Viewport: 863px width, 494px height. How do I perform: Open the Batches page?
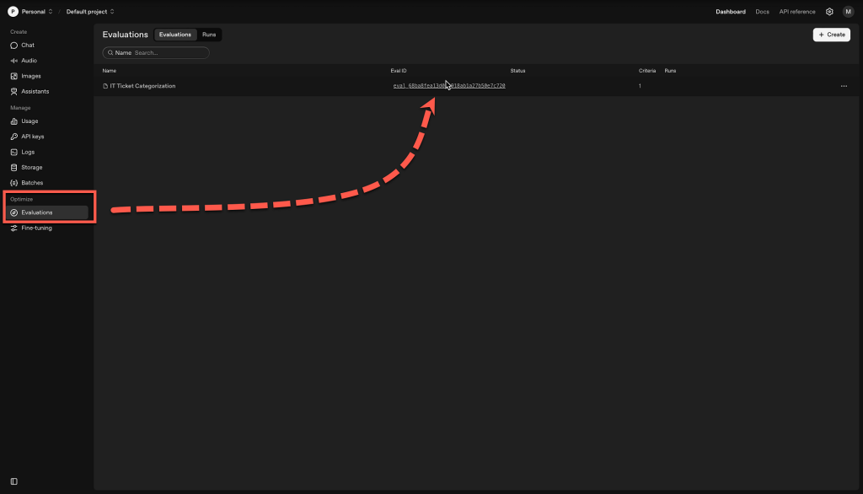[x=32, y=183]
